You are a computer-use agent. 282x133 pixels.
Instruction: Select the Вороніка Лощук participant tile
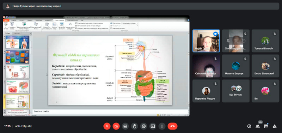(206, 91)
